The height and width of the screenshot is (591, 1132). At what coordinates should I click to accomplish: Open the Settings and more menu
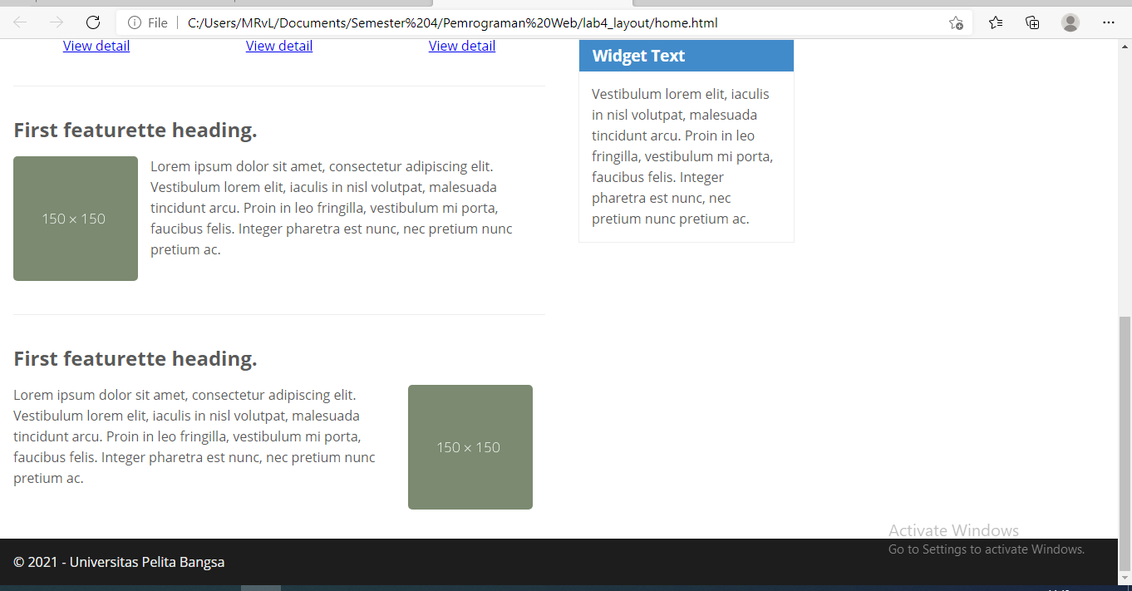point(1109,22)
